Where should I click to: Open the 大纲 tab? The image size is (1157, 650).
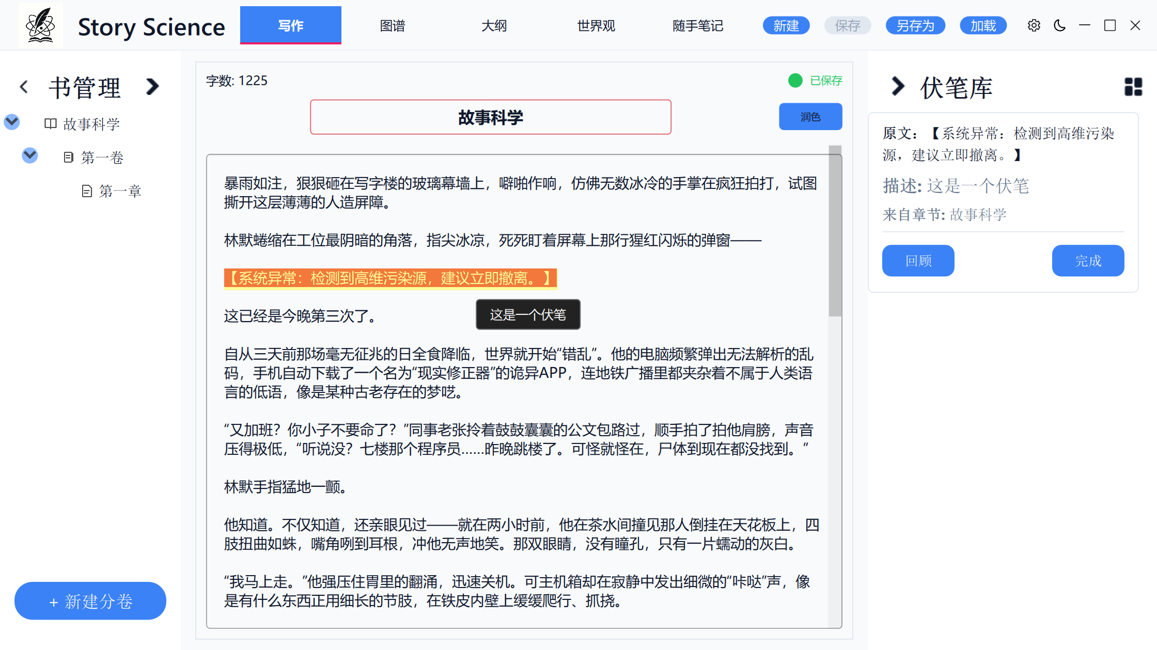point(494,26)
